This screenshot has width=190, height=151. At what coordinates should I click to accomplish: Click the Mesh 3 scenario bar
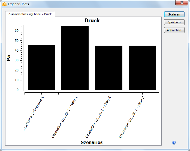coord(142,68)
